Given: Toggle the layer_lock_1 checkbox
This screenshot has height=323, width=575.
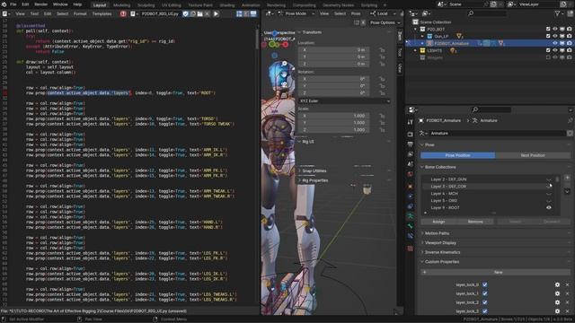Looking at the screenshot, I should pyautogui.click(x=485, y=293).
